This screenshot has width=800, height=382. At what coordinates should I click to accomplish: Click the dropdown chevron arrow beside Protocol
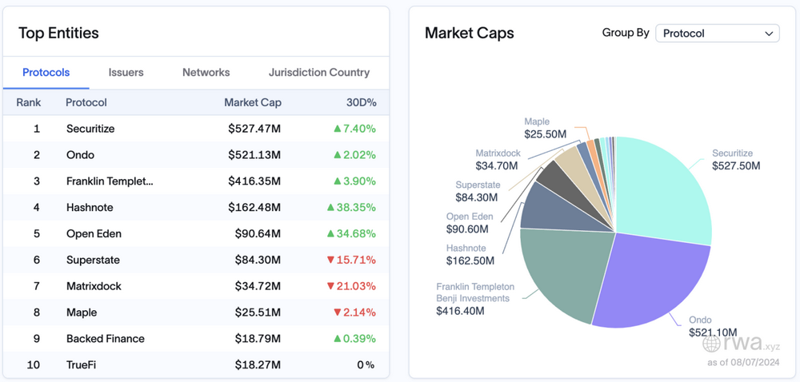point(769,34)
